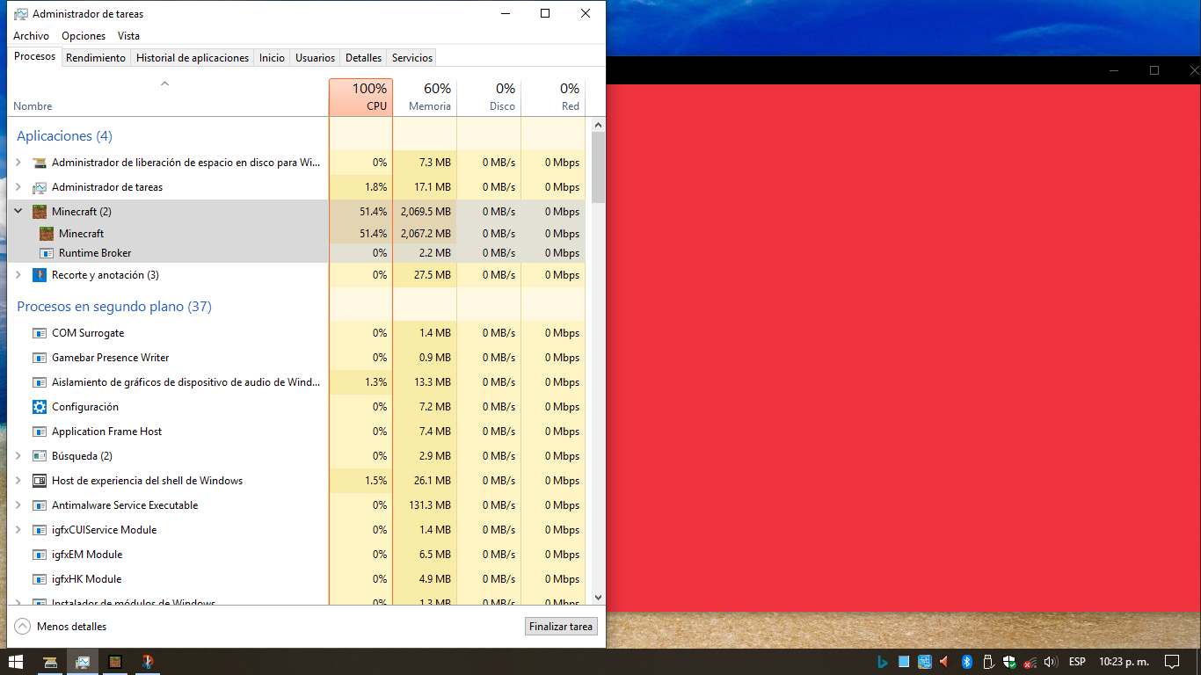Click the Minecraft icon in the taskbar
The image size is (1201, 675).
tap(114, 662)
